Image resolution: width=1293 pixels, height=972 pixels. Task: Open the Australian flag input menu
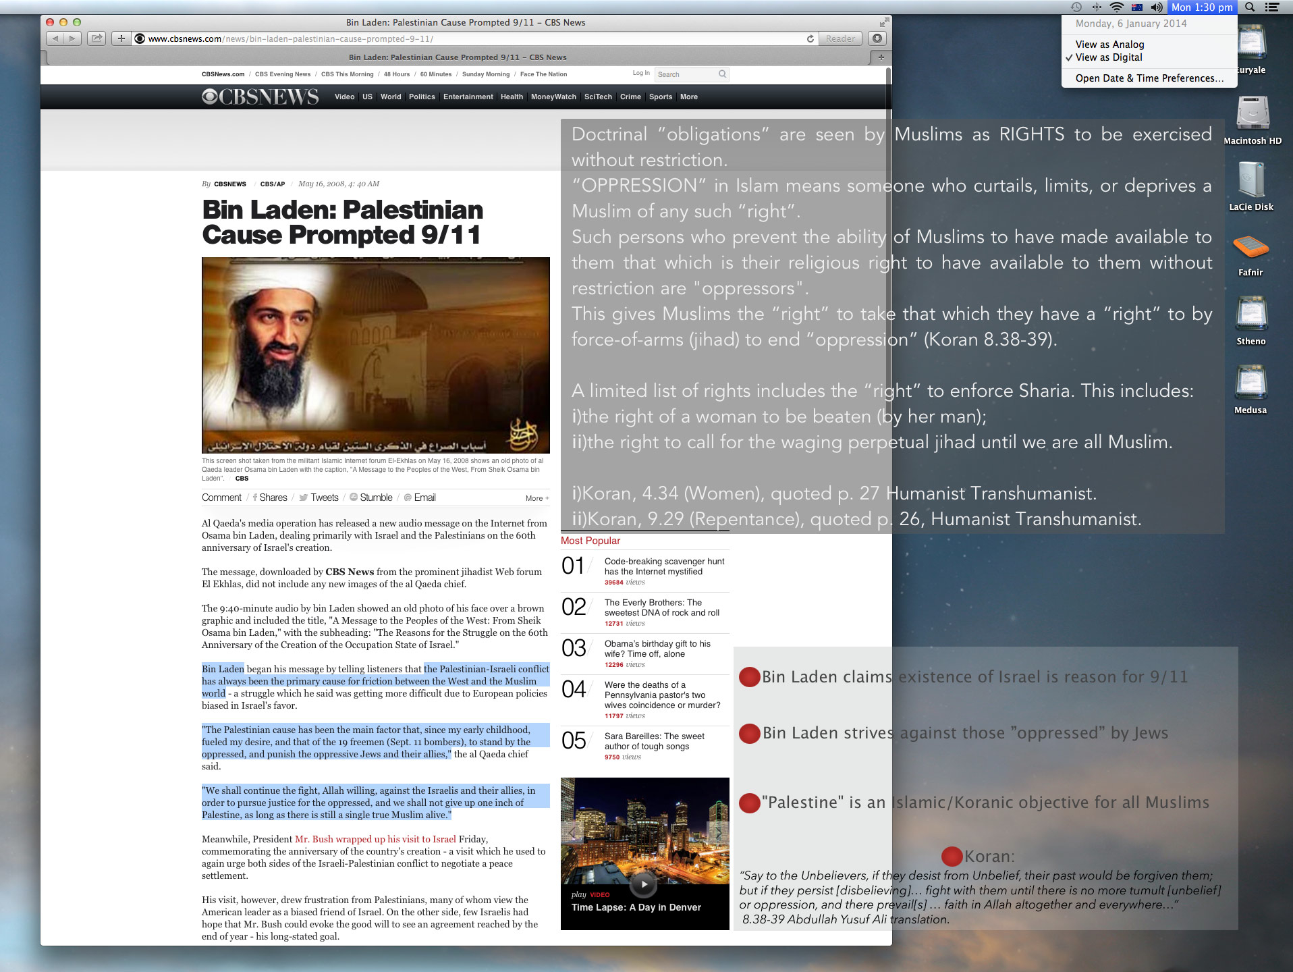point(1137,7)
